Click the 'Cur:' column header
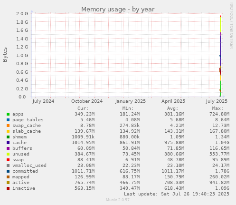236x205 pixels. (83, 108)
